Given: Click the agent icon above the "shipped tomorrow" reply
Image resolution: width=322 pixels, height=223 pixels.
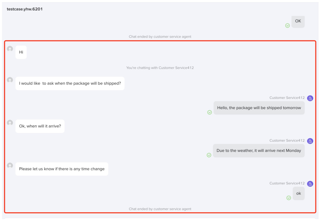Looking at the screenshot, I should pyautogui.click(x=310, y=98).
